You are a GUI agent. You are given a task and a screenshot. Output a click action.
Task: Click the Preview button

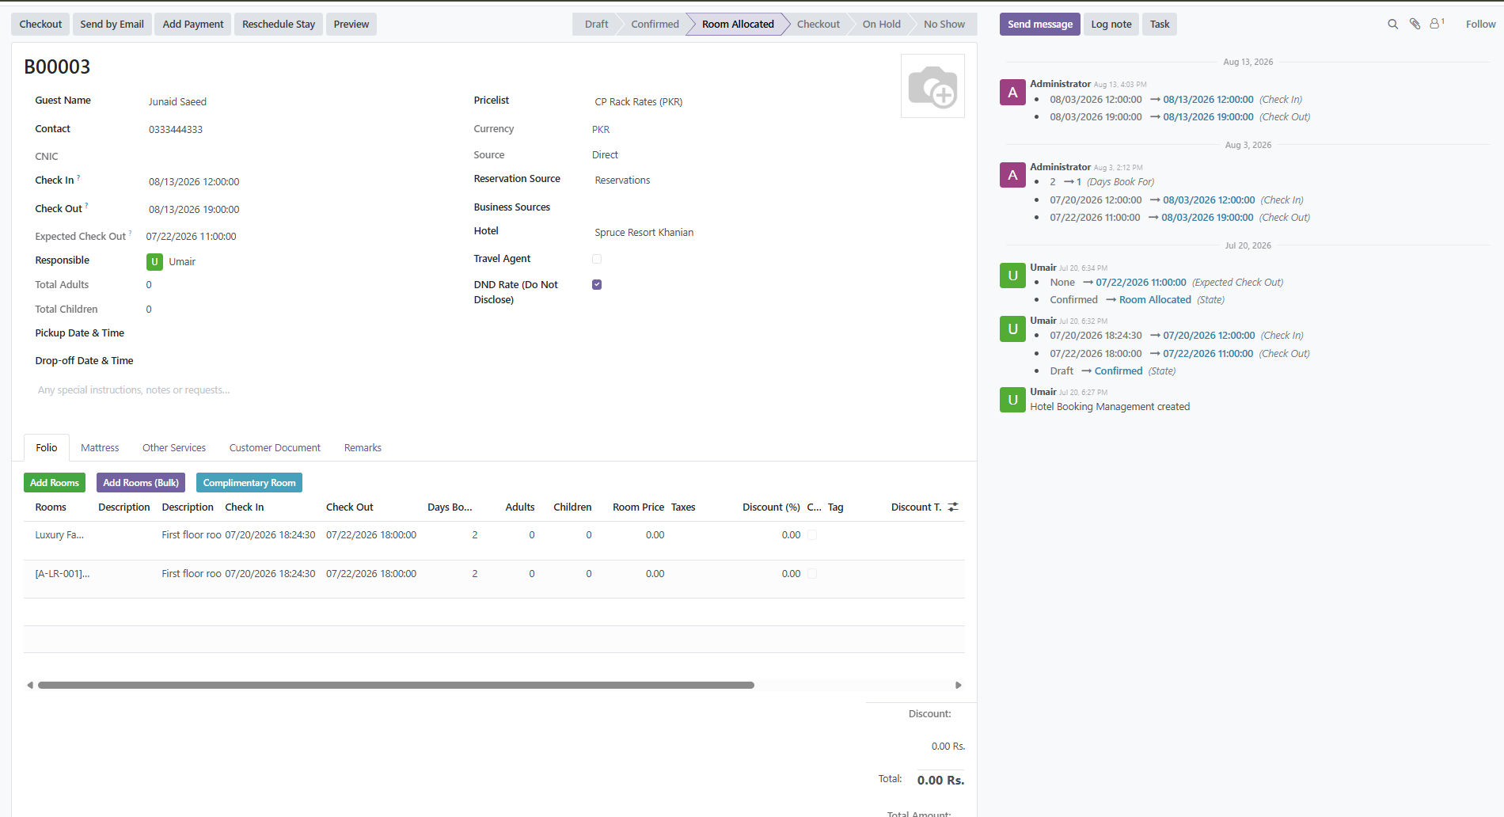pyautogui.click(x=351, y=25)
